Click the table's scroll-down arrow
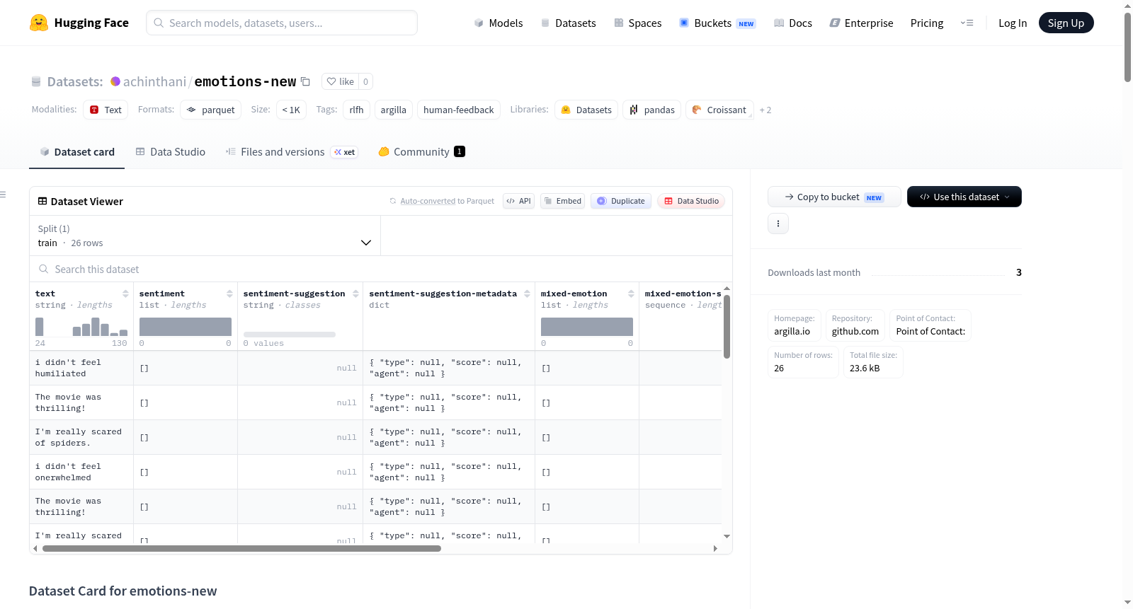The width and height of the screenshot is (1133, 609). (727, 536)
